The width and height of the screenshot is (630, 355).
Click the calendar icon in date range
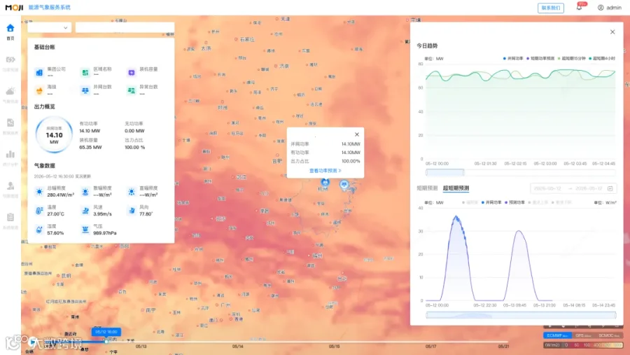[x=610, y=188]
